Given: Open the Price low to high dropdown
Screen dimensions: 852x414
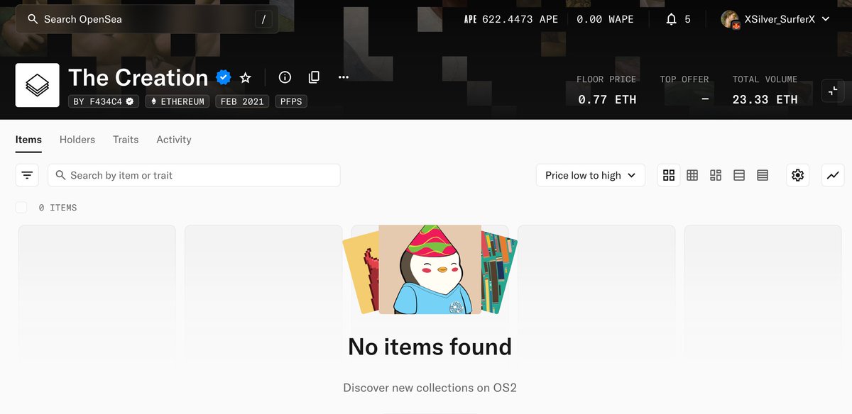Looking at the screenshot, I should (590, 175).
